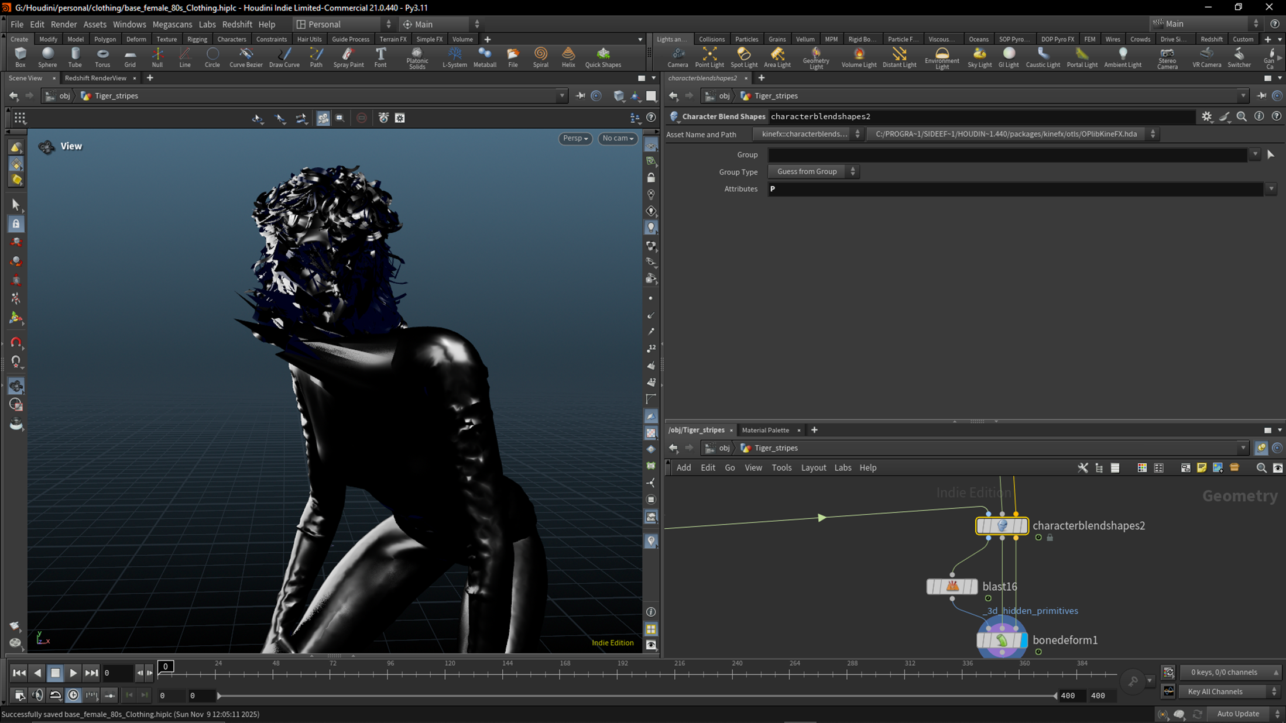Open parameter gear settings menu

pyautogui.click(x=1206, y=116)
